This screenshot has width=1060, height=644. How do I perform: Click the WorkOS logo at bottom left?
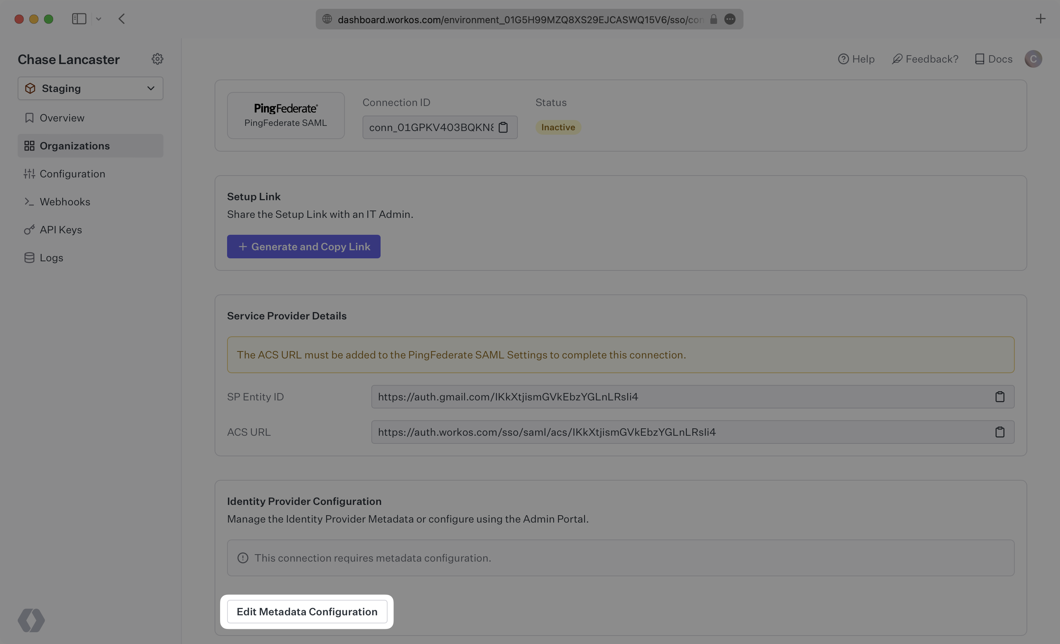click(31, 620)
